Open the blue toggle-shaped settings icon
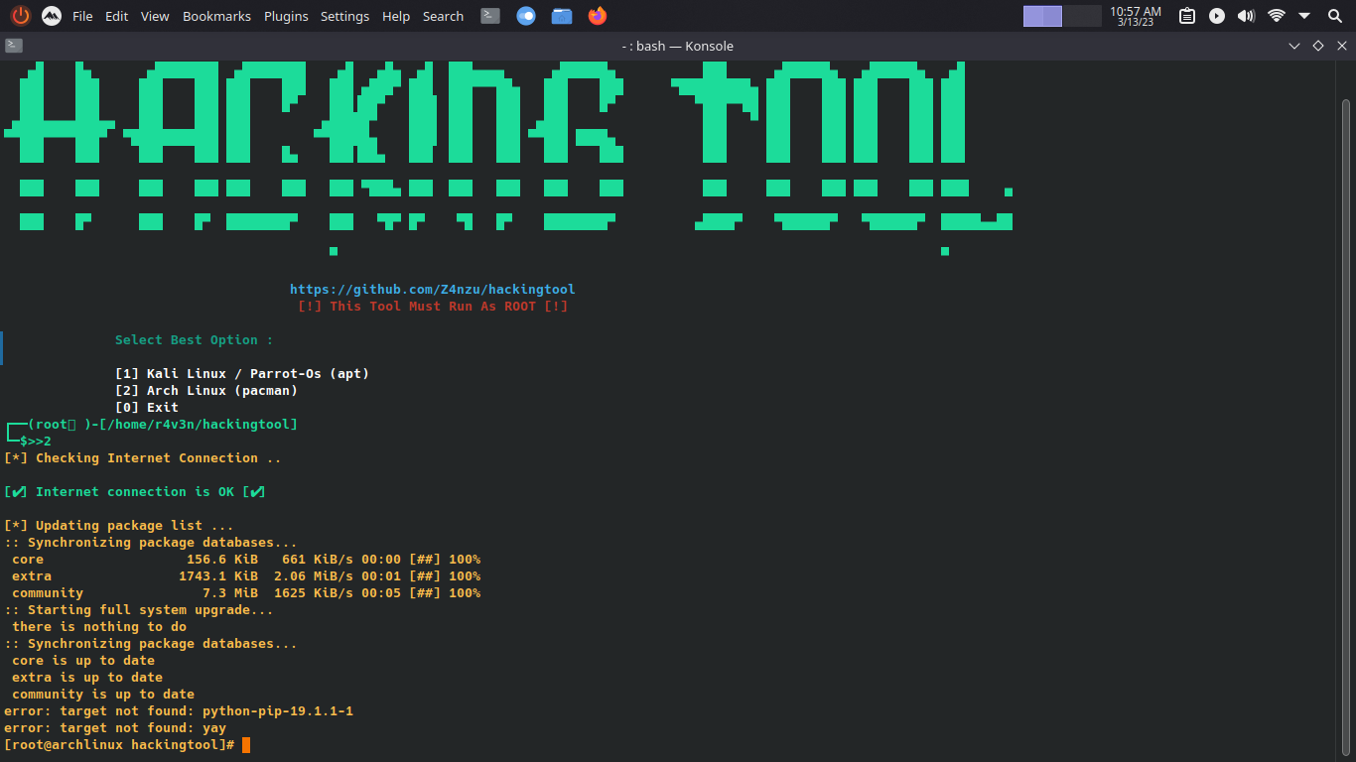 526,16
